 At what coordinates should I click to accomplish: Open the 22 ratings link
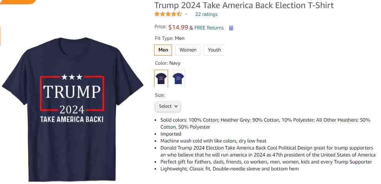click(206, 14)
